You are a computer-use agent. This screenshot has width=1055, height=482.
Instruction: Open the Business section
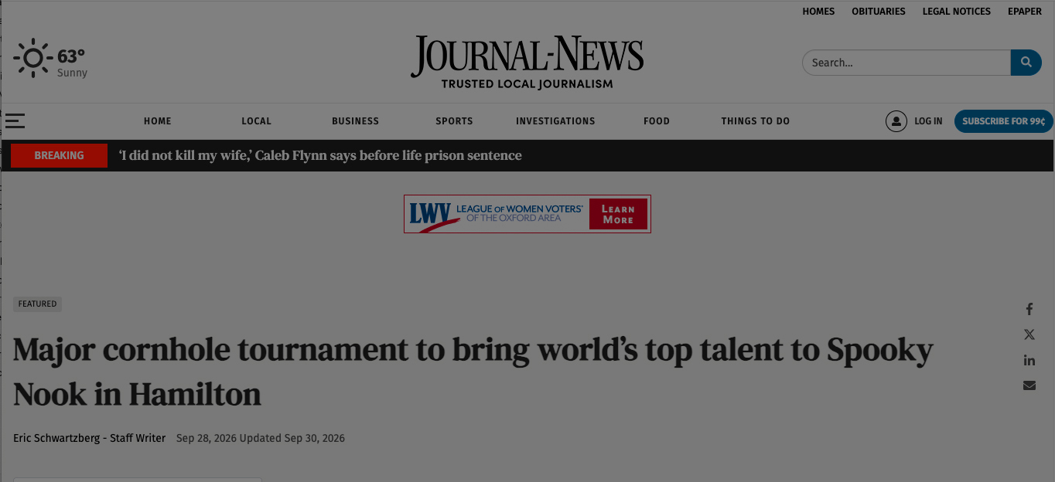pyautogui.click(x=355, y=121)
